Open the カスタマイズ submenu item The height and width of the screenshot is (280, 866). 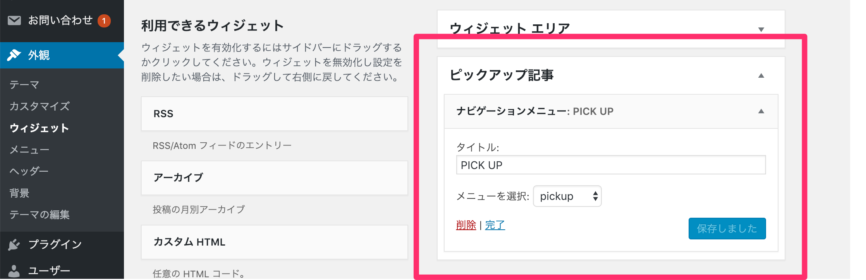(x=40, y=106)
